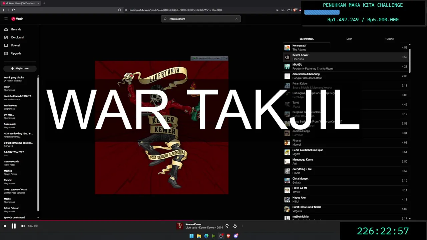
Task: Pause the current song
Action: (x=14, y=226)
